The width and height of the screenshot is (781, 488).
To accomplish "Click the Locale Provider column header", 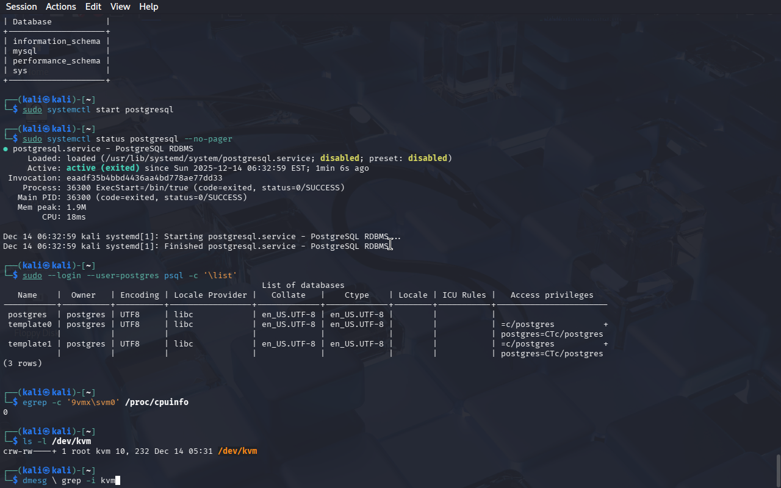I will pyautogui.click(x=211, y=295).
